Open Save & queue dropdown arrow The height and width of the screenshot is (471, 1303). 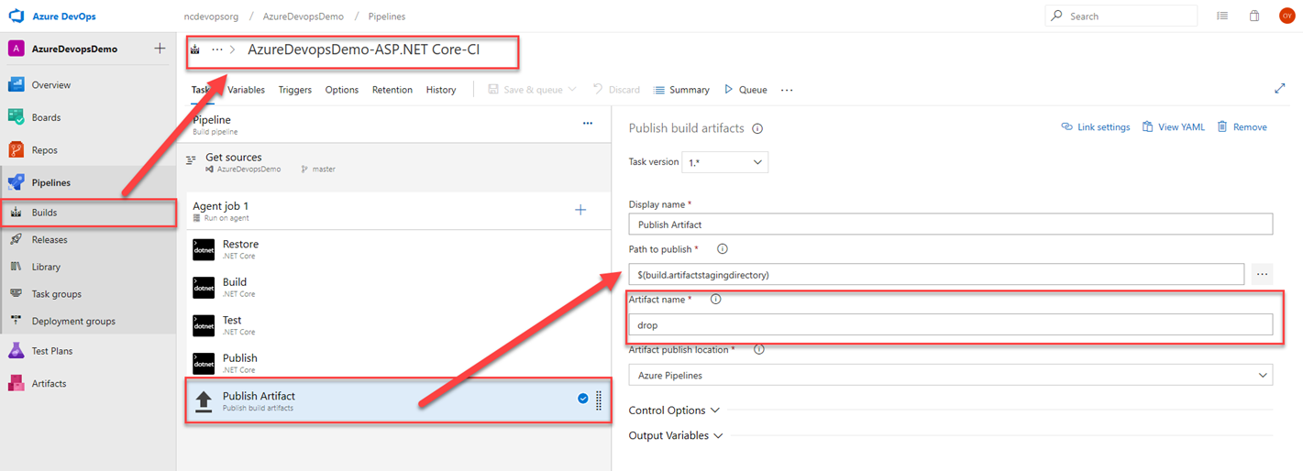click(x=572, y=90)
